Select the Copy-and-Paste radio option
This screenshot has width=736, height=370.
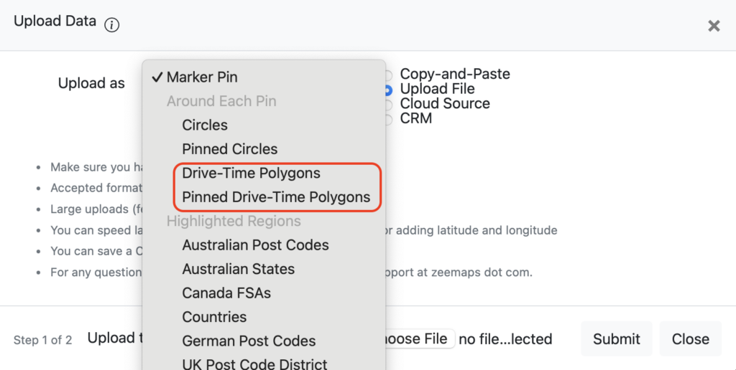tap(389, 75)
